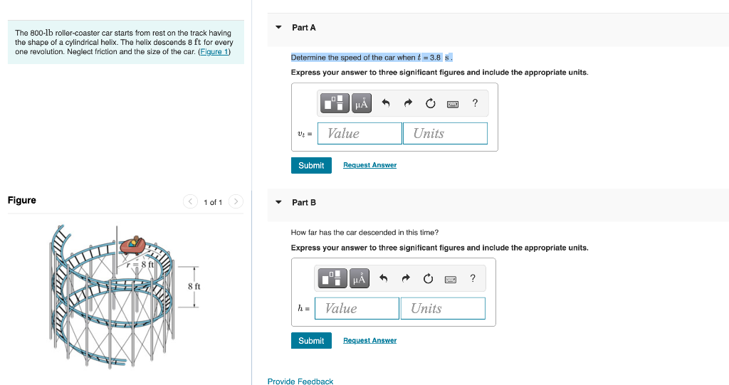
Task: Open the symbols µÅ menu in Part B
Action: [359, 278]
